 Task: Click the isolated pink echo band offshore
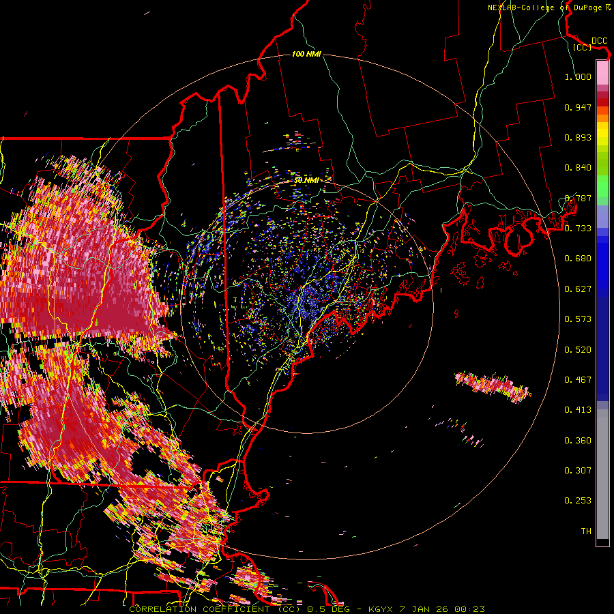(493, 387)
